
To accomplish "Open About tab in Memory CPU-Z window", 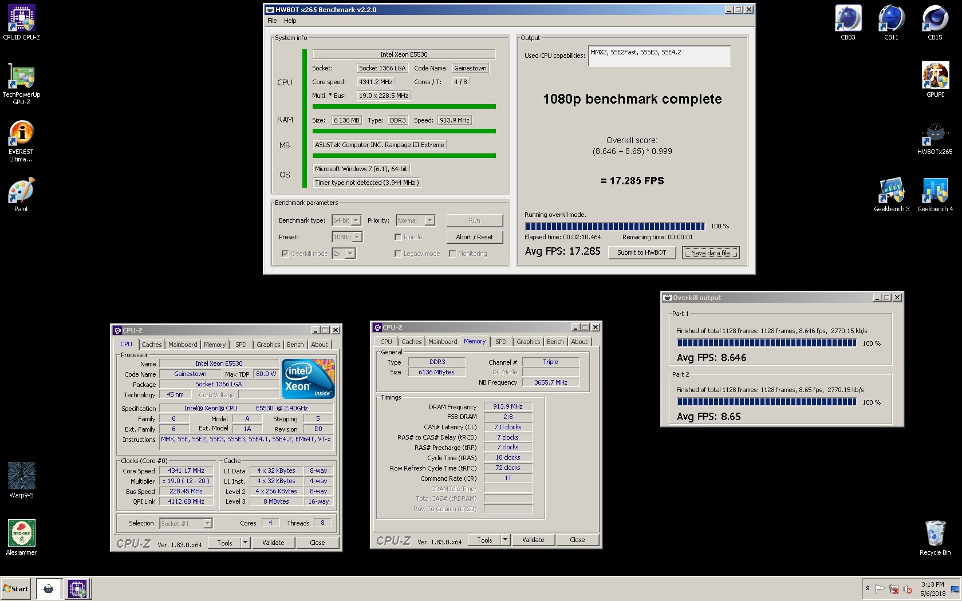I will [579, 342].
